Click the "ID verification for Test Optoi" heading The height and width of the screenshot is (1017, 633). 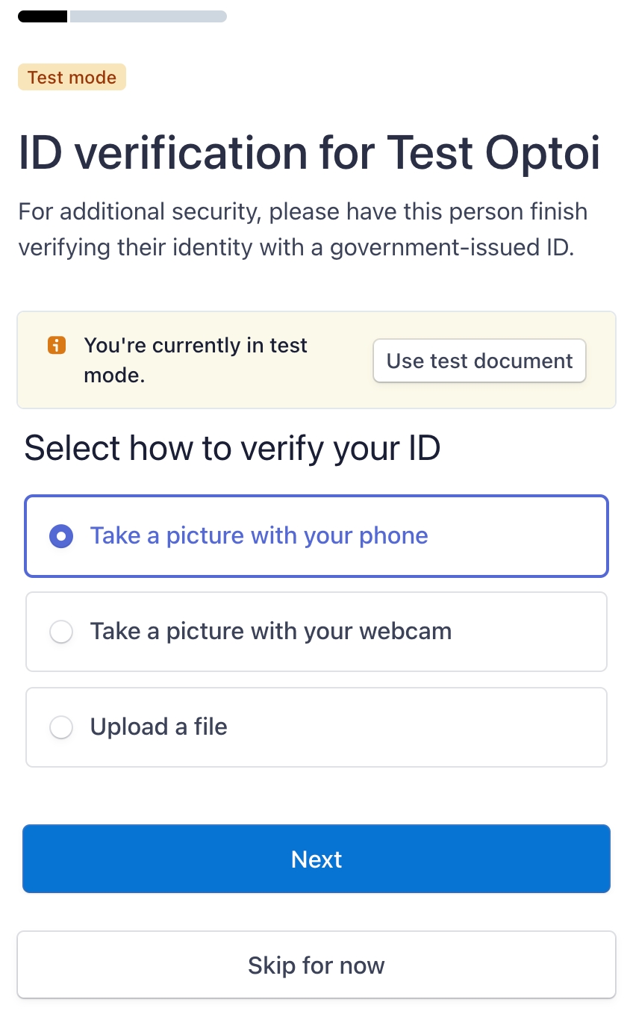[x=309, y=153]
